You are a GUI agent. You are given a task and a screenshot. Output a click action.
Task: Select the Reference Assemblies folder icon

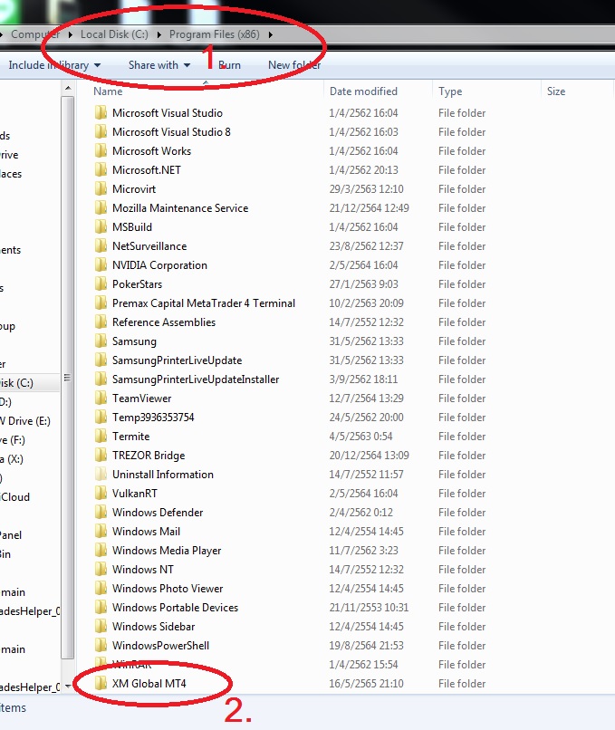tap(101, 322)
